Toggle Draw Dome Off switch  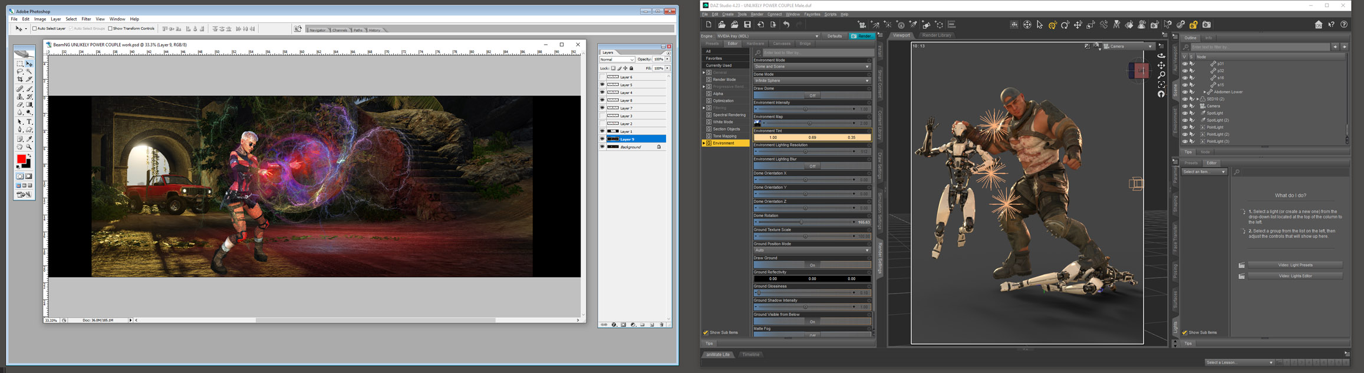point(812,95)
